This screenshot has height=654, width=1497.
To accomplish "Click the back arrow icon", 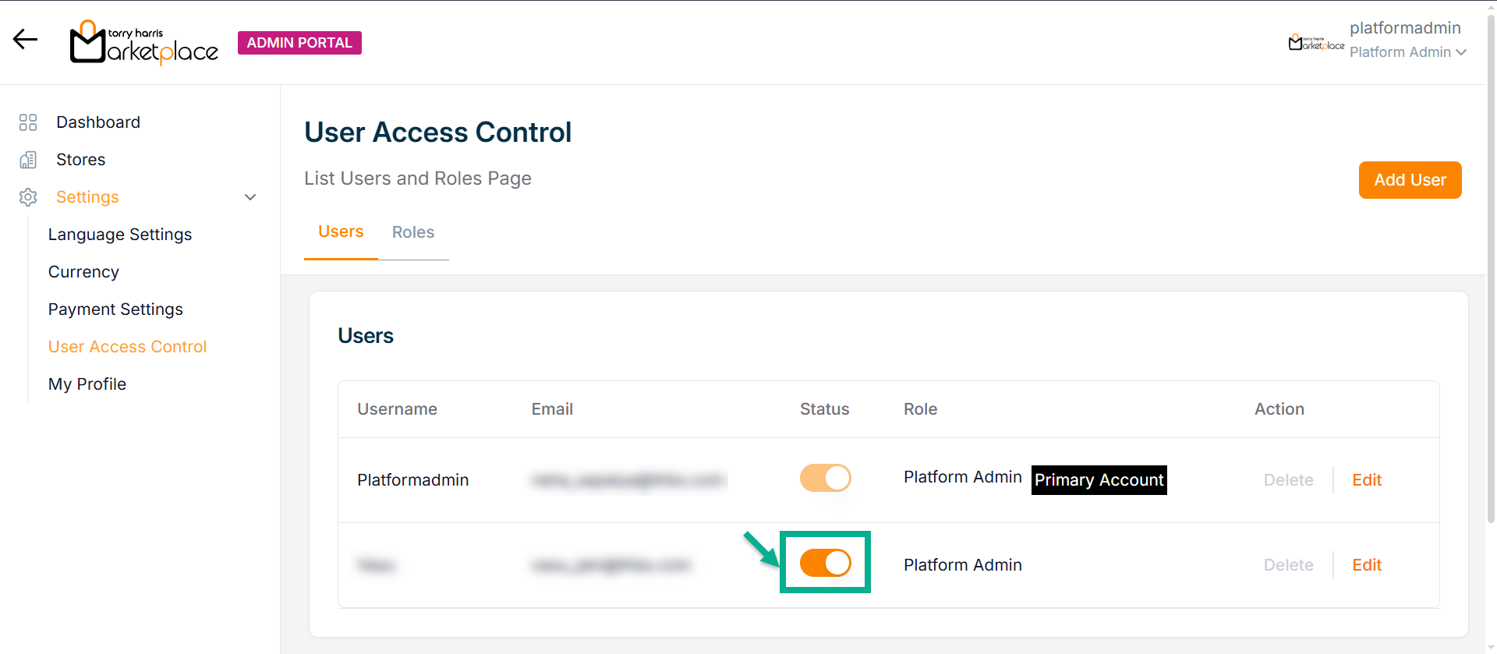I will [25, 40].
